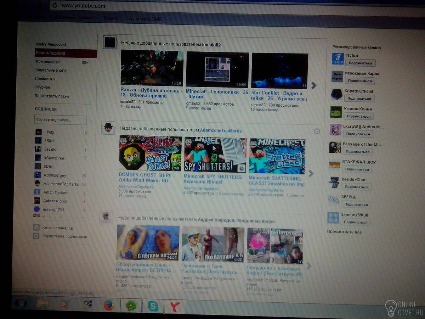Open the Каталог каналов plus icon
The height and width of the screenshot is (319, 425).
click(36, 228)
